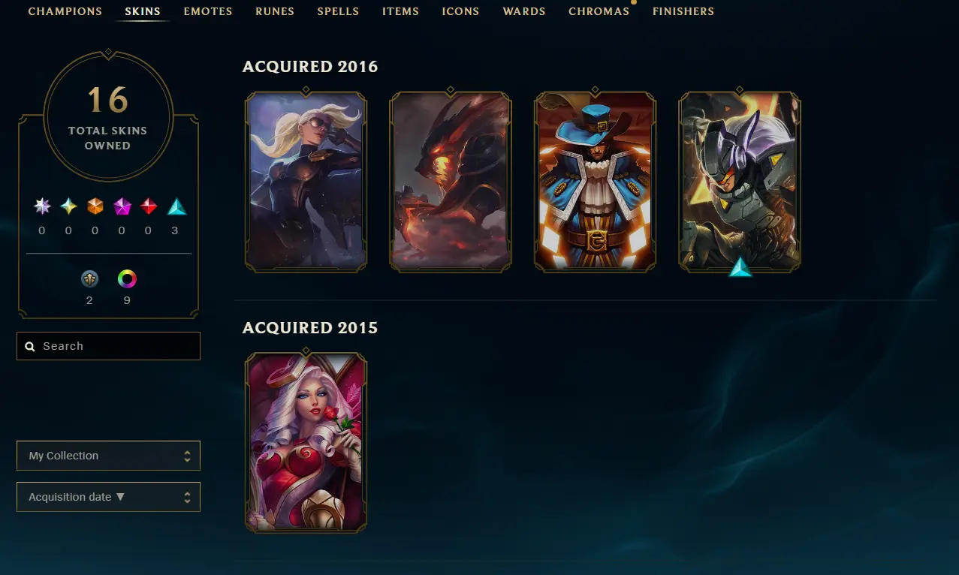
Task: Click the rainbow chroma ring icon
Action: (x=128, y=279)
